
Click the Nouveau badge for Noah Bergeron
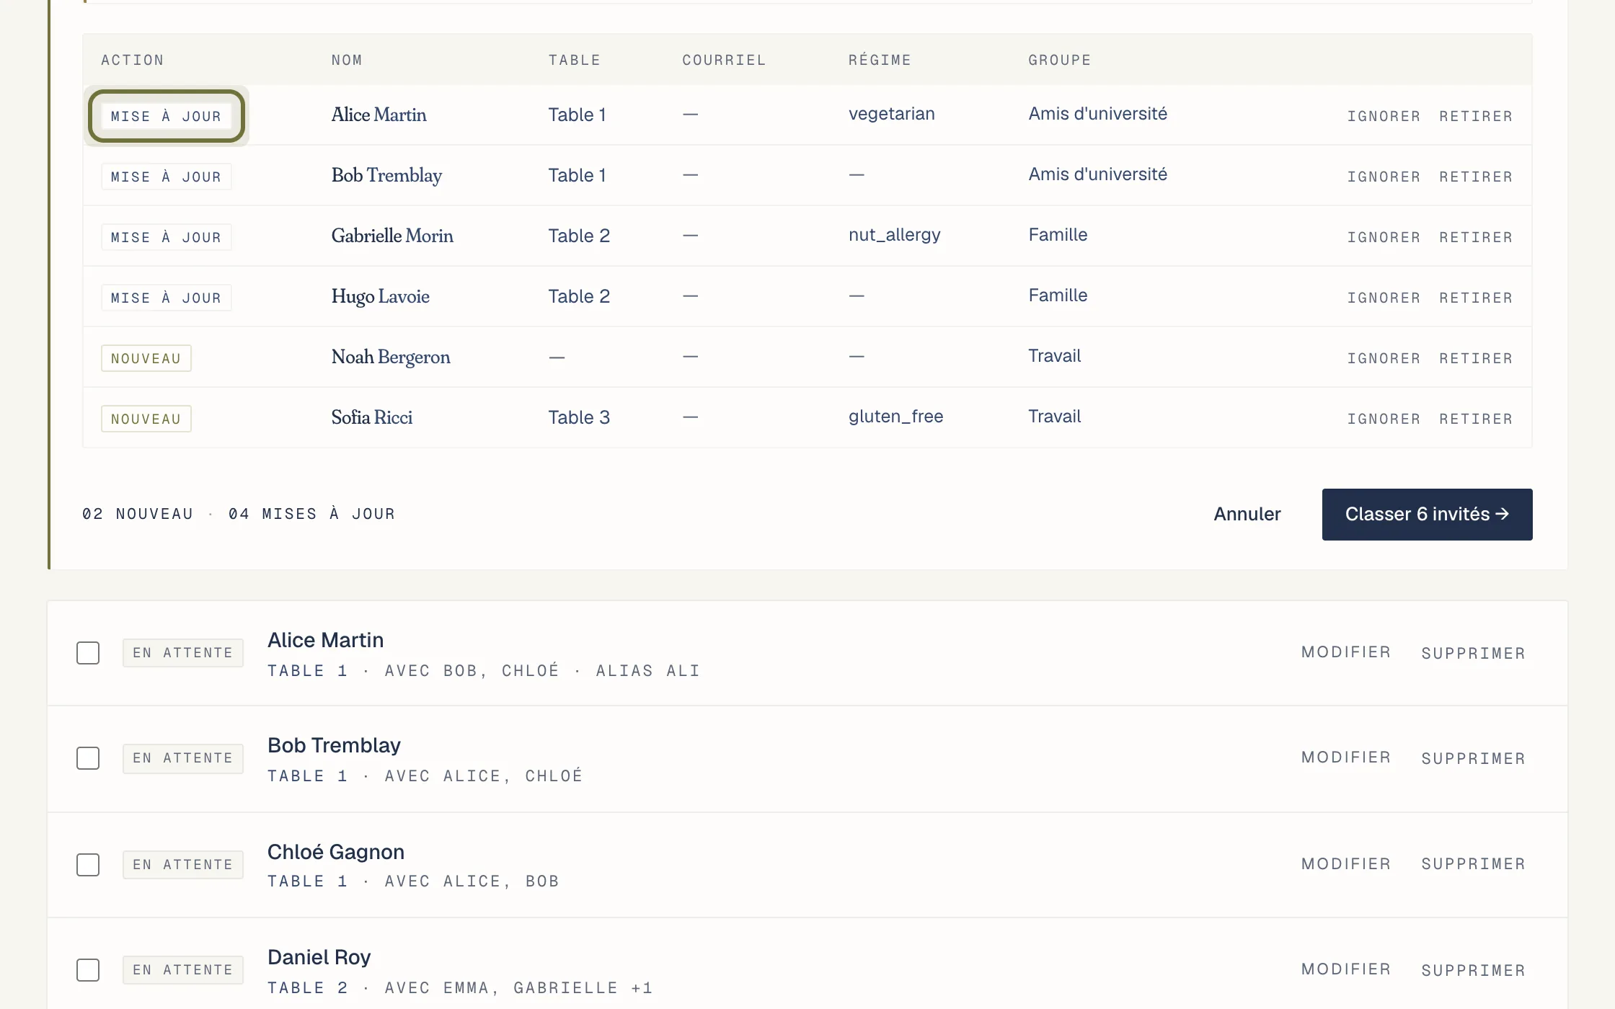point(146,358)
